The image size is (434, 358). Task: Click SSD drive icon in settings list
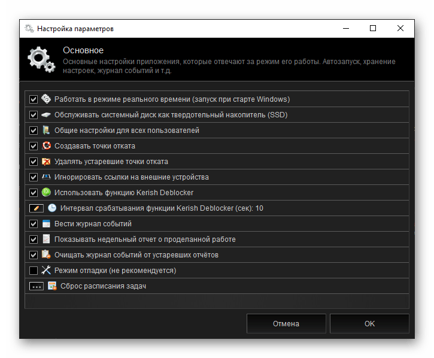pyautogui.click(x=46, y=114)
